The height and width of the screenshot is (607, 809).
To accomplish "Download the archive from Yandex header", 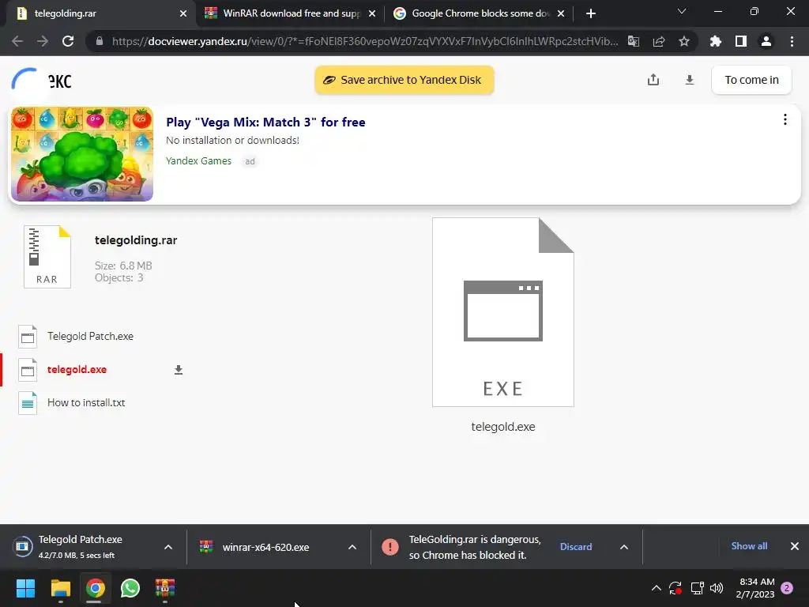I will [x=689, y=80].
